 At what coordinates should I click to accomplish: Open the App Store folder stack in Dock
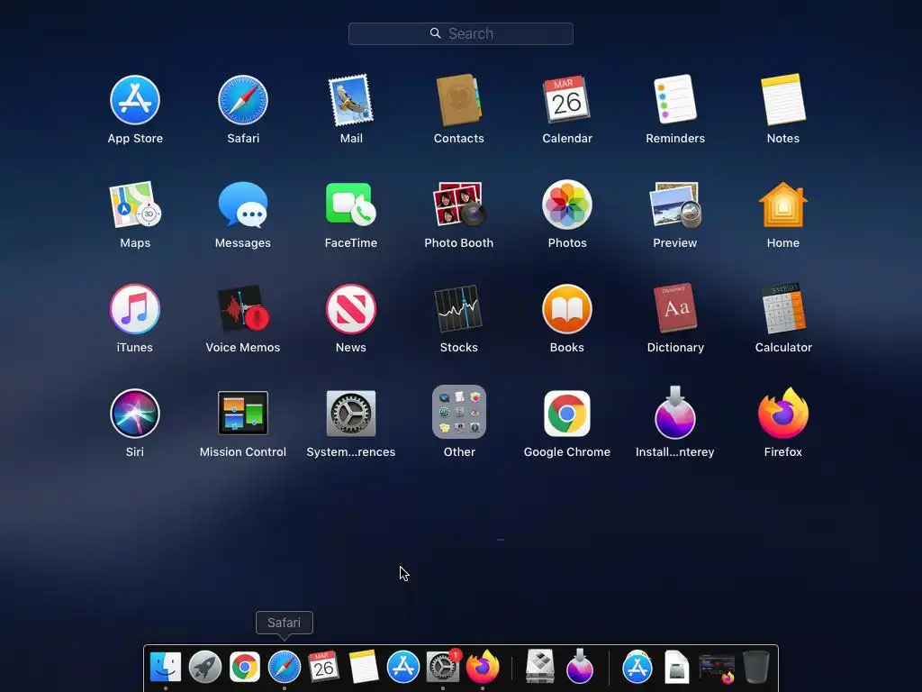pyautogui.click(x=637, y=667)
